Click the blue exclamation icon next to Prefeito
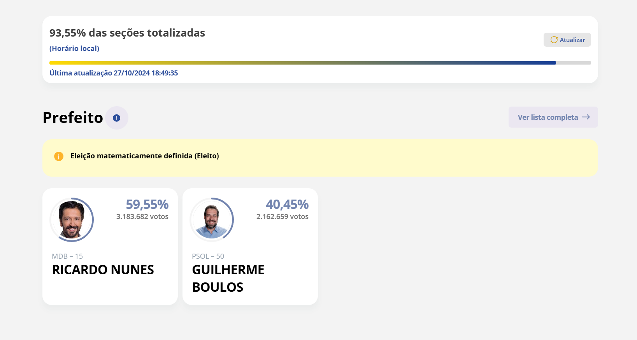 [116, 118]
